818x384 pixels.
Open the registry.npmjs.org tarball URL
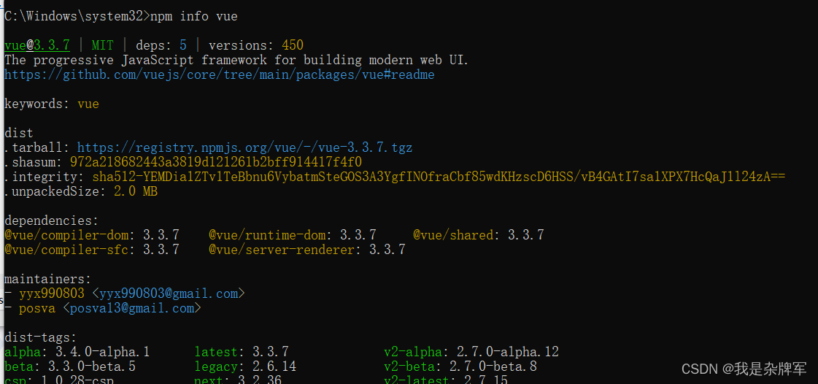(244, 147)
